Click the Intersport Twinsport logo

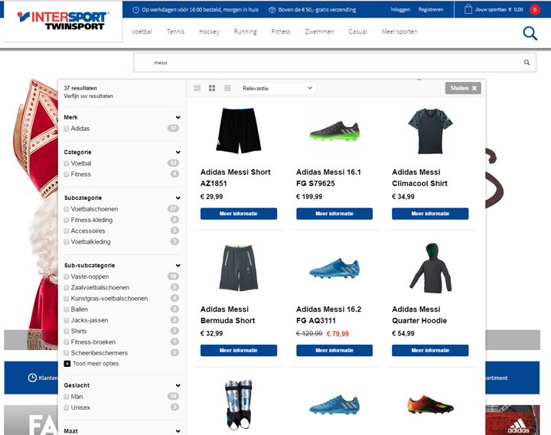pos(64,21)
